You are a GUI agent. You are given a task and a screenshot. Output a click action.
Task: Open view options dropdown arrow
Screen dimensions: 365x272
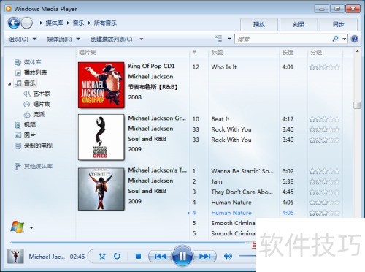pyautogui.click(x=229, y=39)
